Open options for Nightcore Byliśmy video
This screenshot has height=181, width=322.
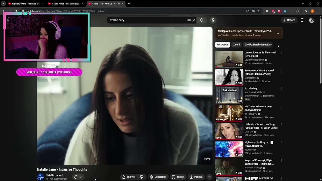(x=281, y=143)
